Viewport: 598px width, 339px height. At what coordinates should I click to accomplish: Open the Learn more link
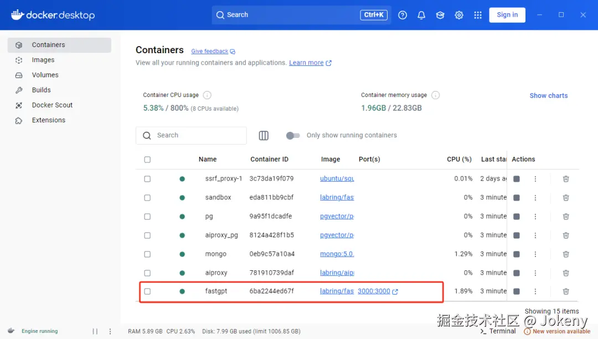[310, 63]
